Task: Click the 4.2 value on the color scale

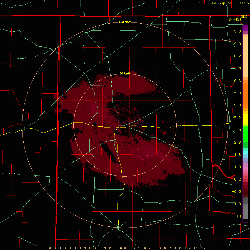Action: click(237, 118)
